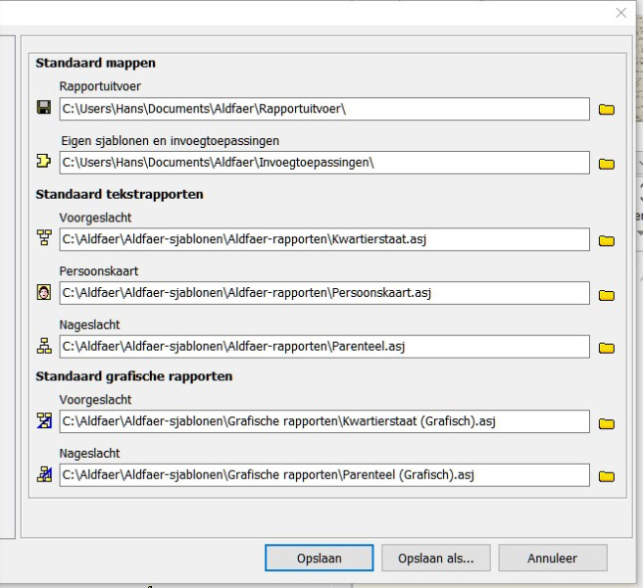Viewport: 643px width, 588px height.
Task: Click the Voorgeslacht pedigree tree icon
Action: (44, 239)
